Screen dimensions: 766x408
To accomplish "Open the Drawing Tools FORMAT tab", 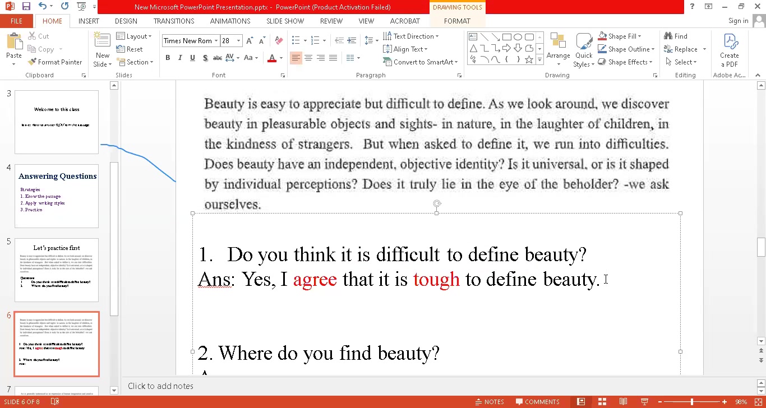I will tap(457, 21).
